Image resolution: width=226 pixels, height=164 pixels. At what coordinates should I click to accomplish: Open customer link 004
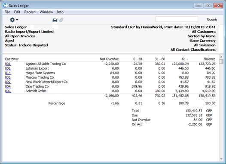point(8,87)
